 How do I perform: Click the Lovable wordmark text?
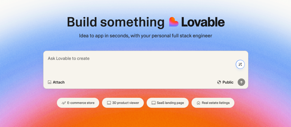click(203, 22)
